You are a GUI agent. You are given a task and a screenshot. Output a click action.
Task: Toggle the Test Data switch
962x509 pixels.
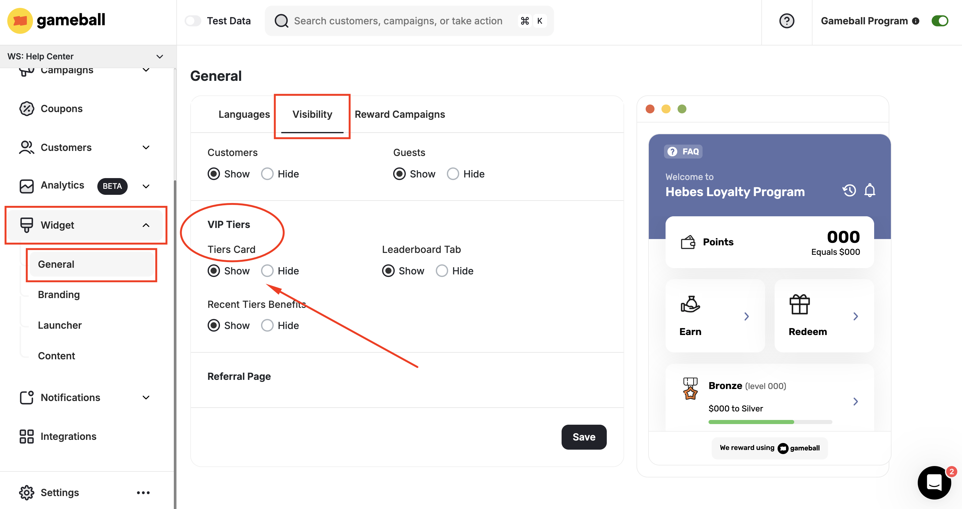[193, 21]
